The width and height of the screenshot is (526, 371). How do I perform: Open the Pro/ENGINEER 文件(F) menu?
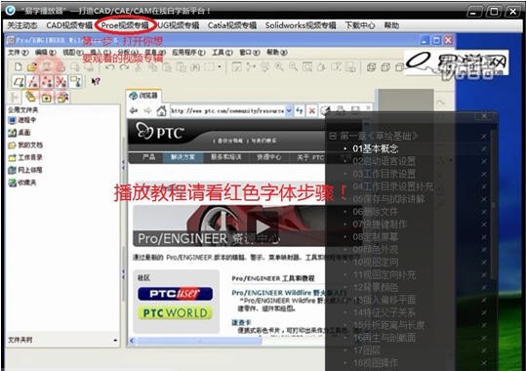[19, 53]
